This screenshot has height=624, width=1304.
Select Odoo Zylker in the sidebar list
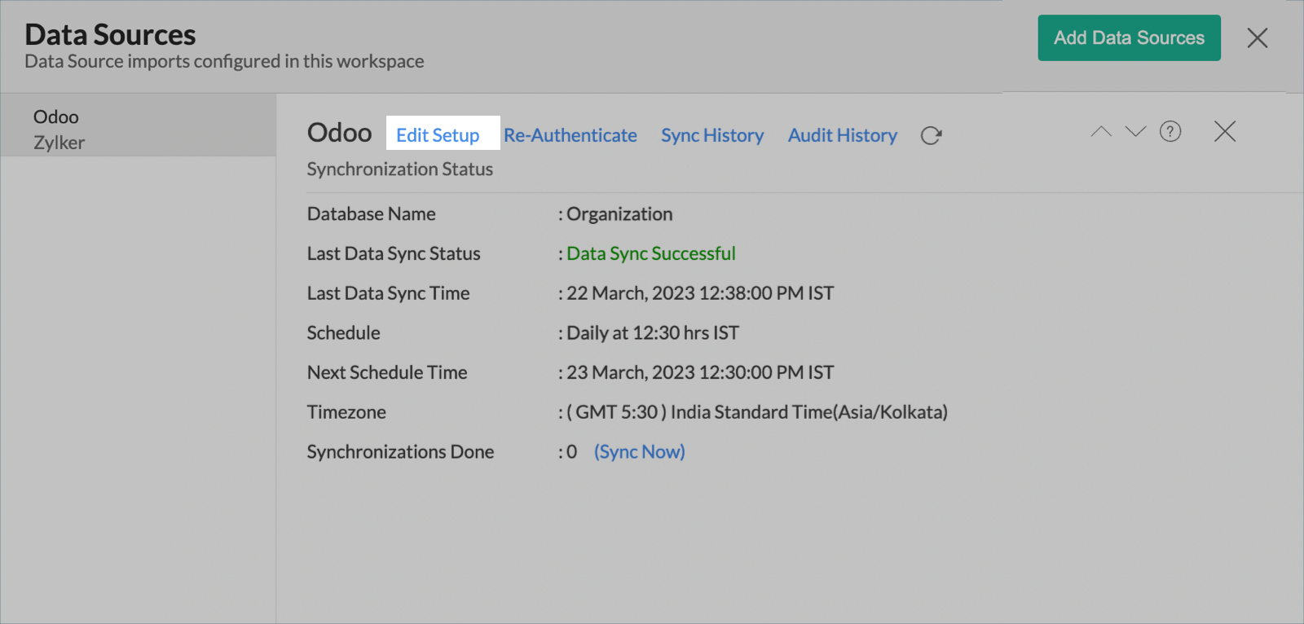coord(59,130)
